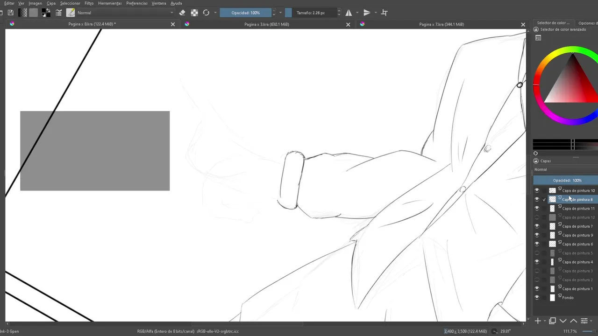Hide layer Capa de pintura 11
The width and height of the screenshot is (598, 336).
point(537,208)
